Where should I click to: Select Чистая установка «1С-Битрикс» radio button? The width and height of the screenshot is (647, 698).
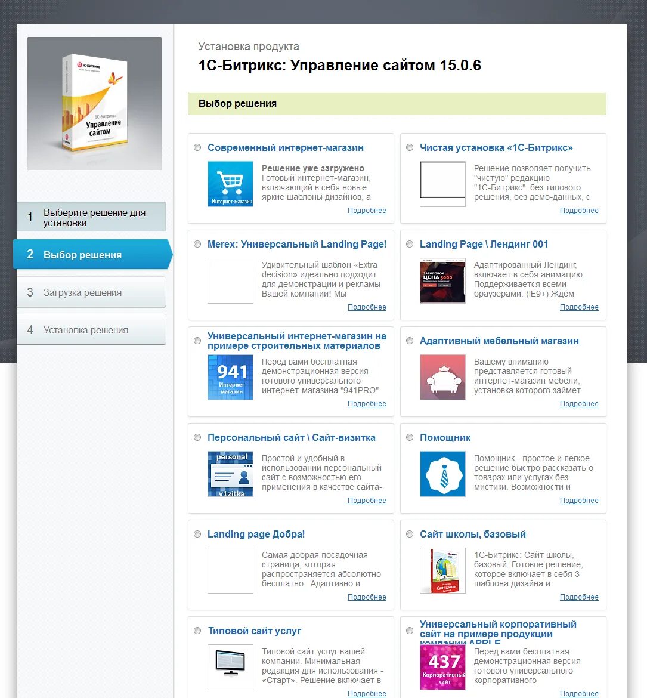click(x=410, y=147)
